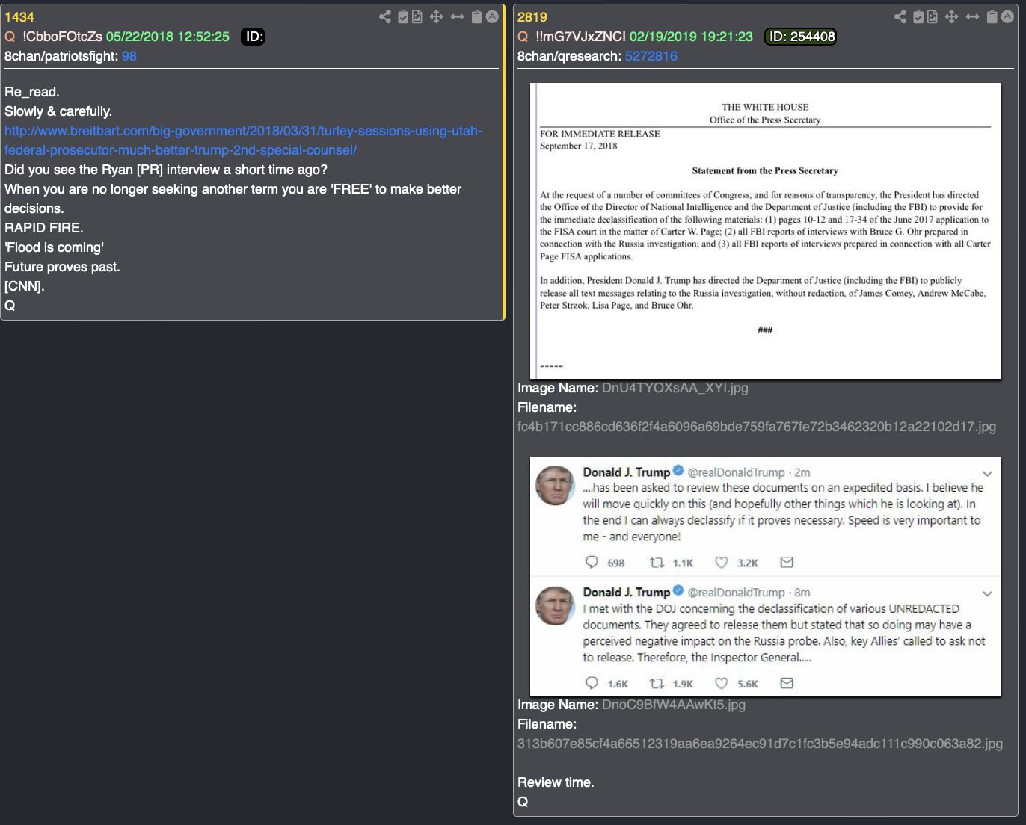
Task: Open the White House press statement image
Action: click(x=766, y=231)
